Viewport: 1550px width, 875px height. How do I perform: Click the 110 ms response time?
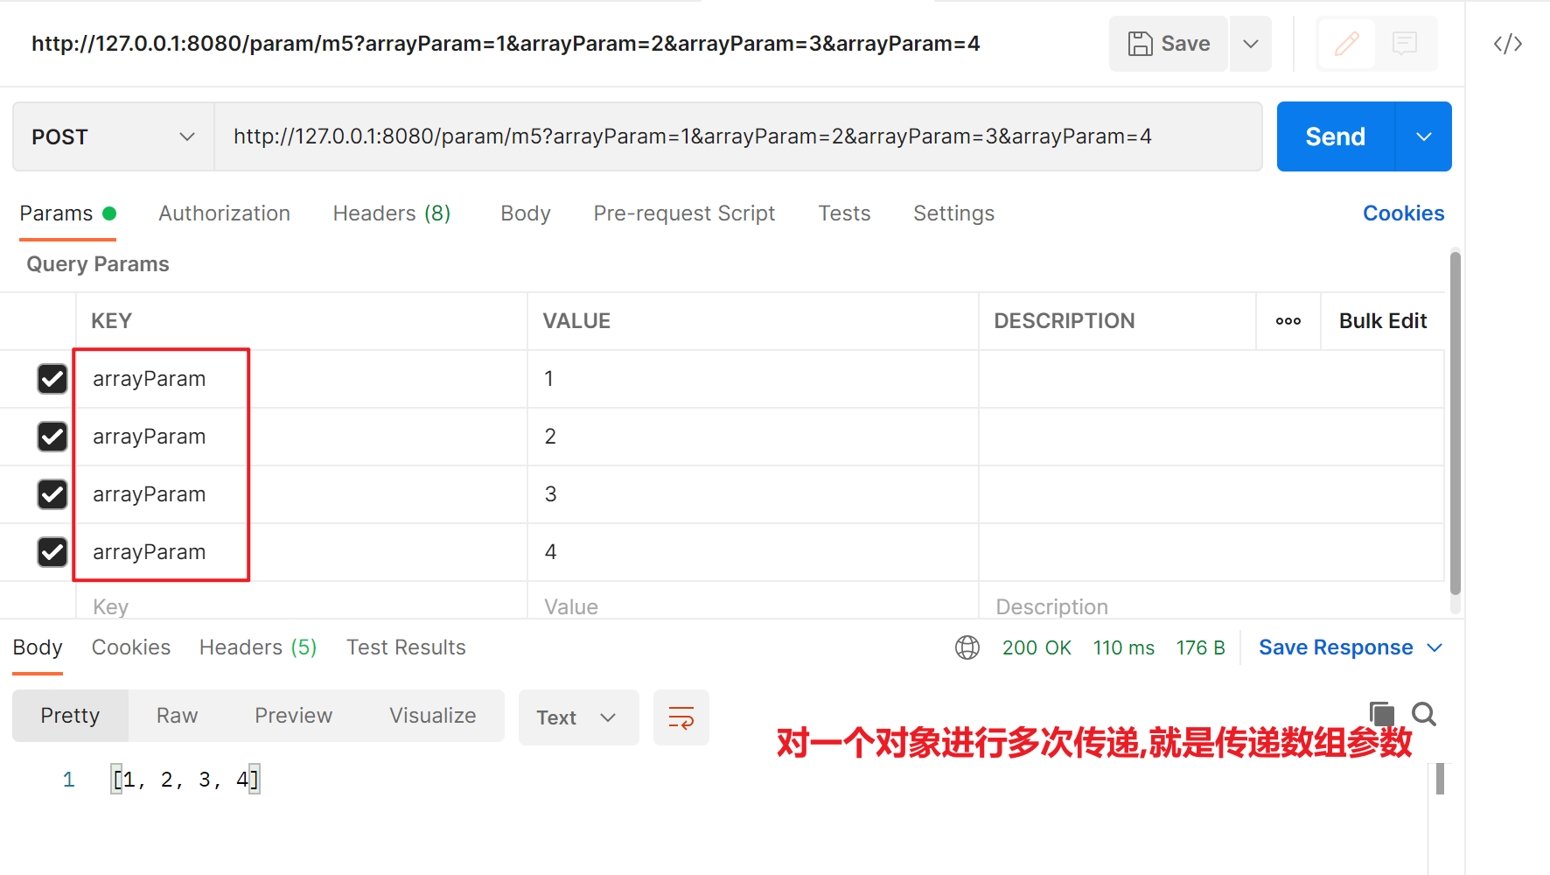pyautogui.click(x=1123, y=647)
